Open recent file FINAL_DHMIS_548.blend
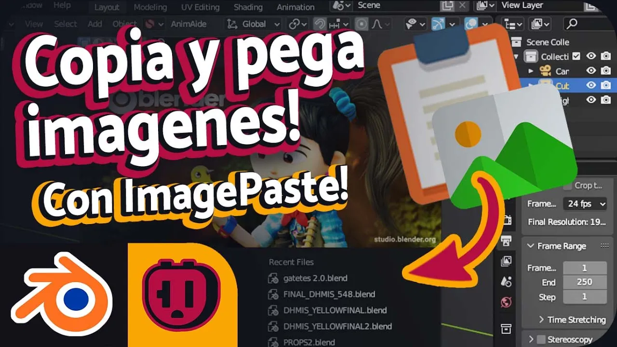Image resolution: width=617 pixels, height=347 pixels. (322, 294)
